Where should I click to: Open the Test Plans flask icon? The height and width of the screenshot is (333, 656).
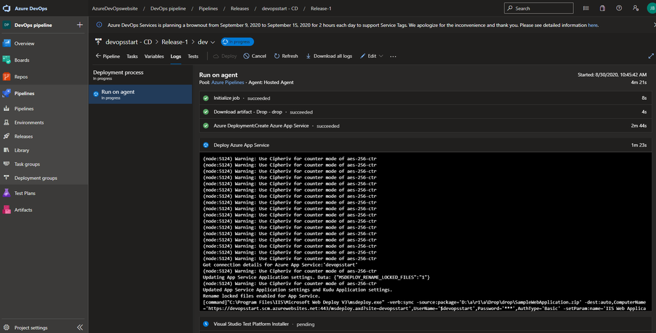[7, 193]
